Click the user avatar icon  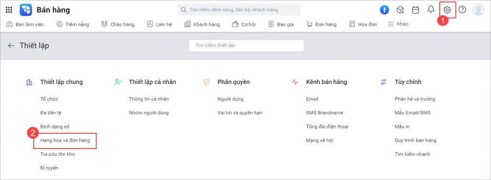478,10
